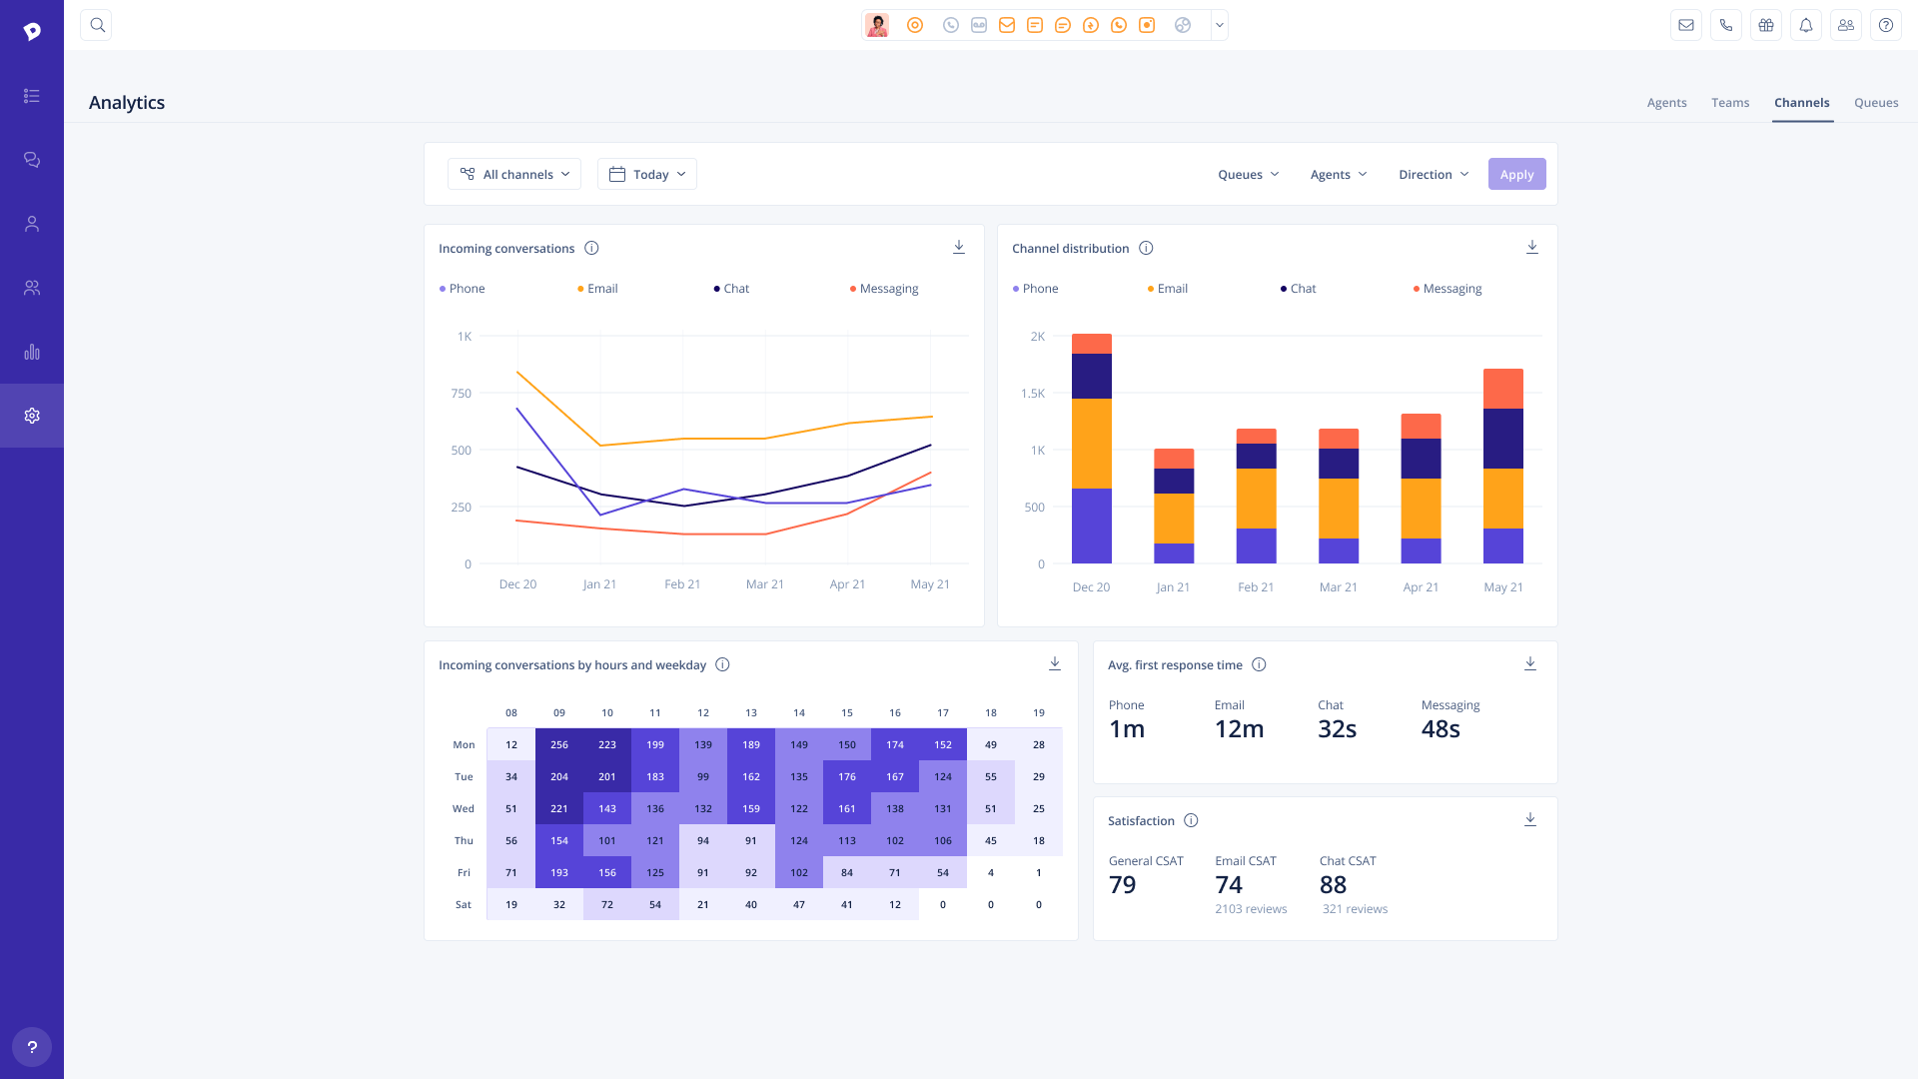Switch to the Agents tab
The width and height of the screenshot is (1918, 1079).
(x=1666, y=103)
